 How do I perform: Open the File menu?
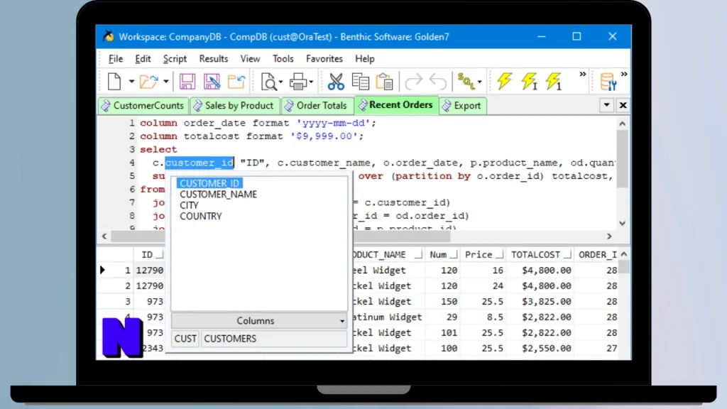tap(116, 59)
